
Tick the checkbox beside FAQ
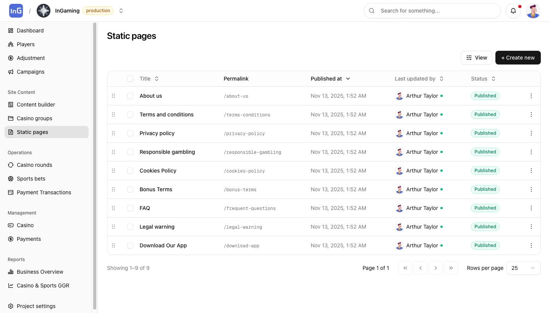tap(130, 208)
